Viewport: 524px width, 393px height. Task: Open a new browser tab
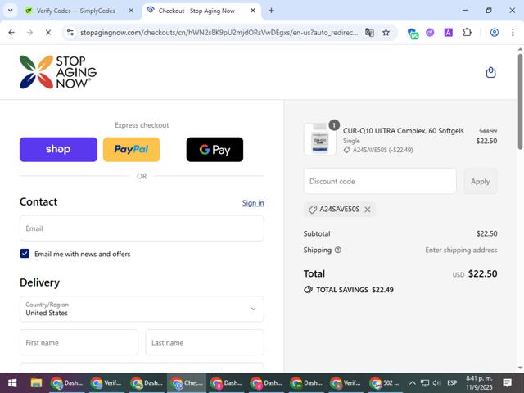coord(271,11)
